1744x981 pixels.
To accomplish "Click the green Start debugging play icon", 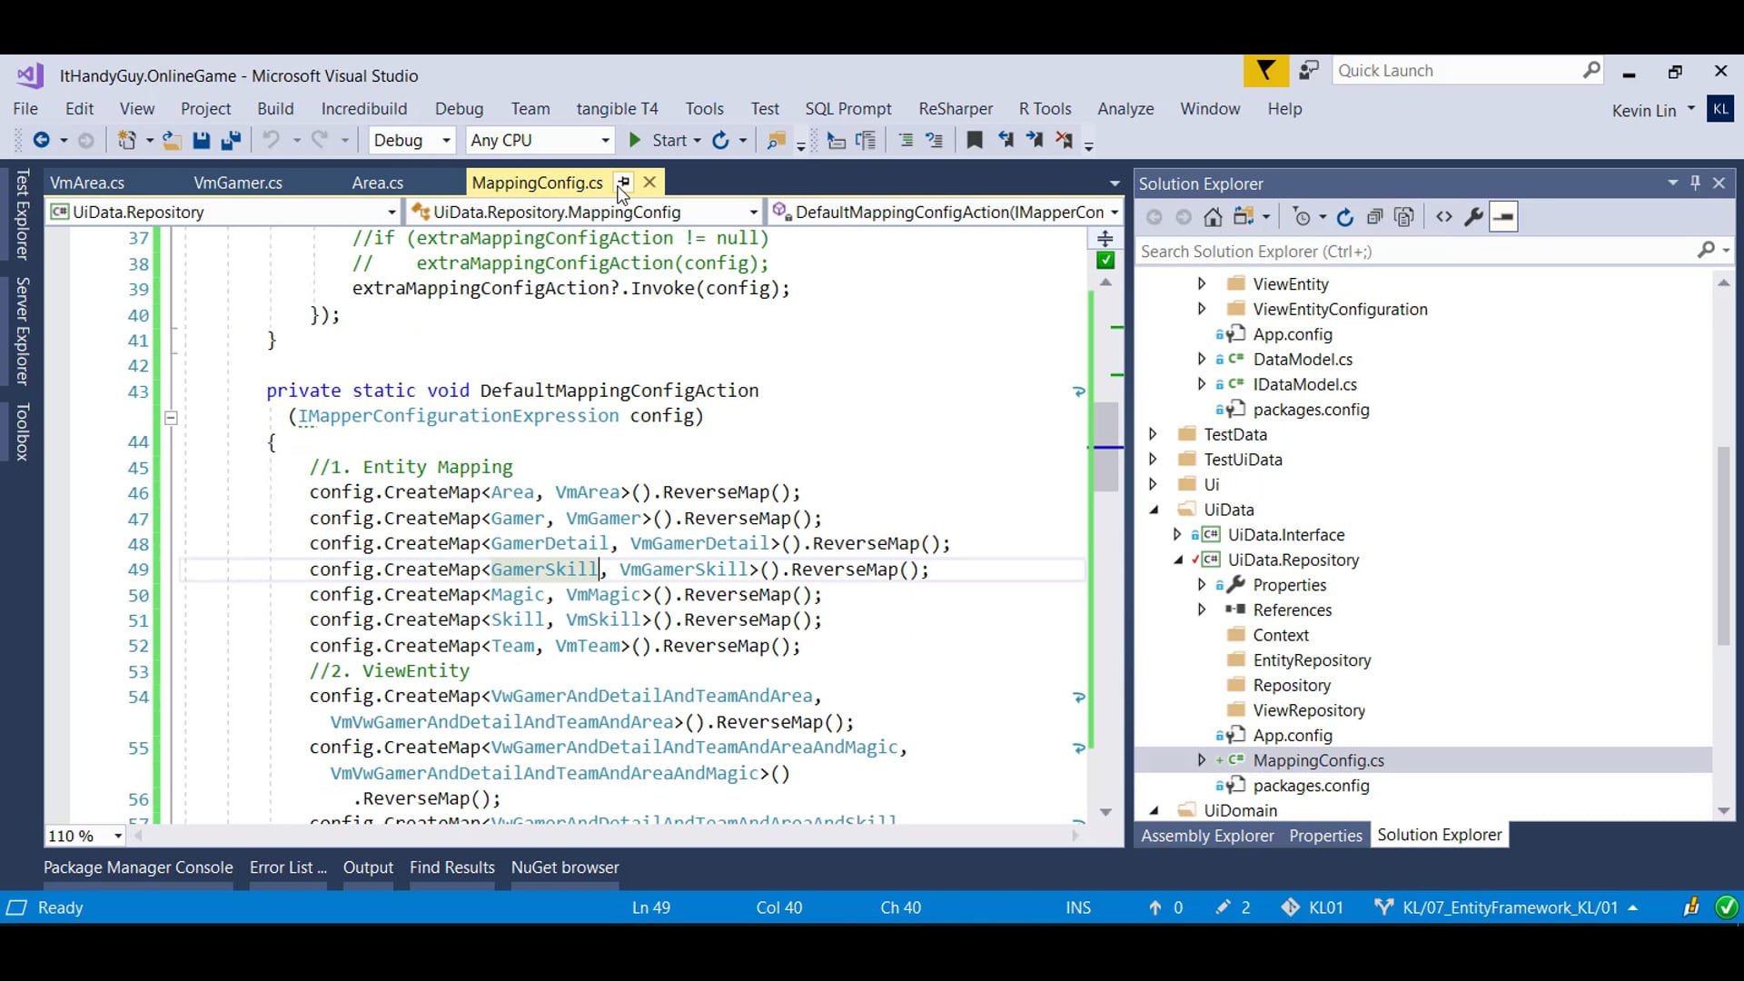I will [635, 140].
